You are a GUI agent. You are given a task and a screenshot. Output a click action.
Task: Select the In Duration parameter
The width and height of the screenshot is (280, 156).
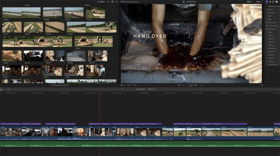tap(272, 48)
